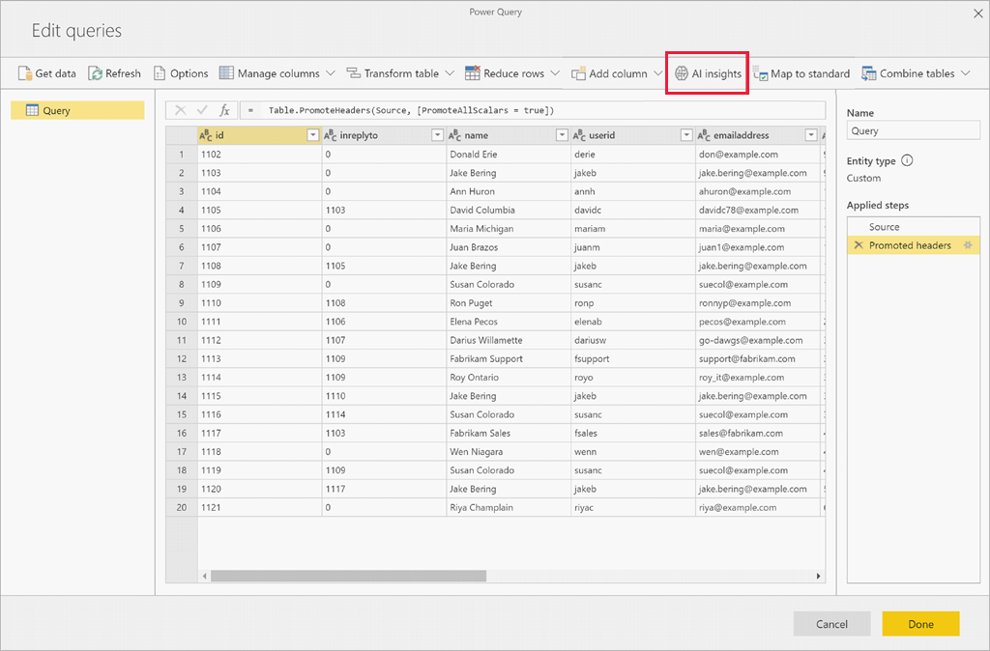Click the Combine tables icon

point(869,73)
